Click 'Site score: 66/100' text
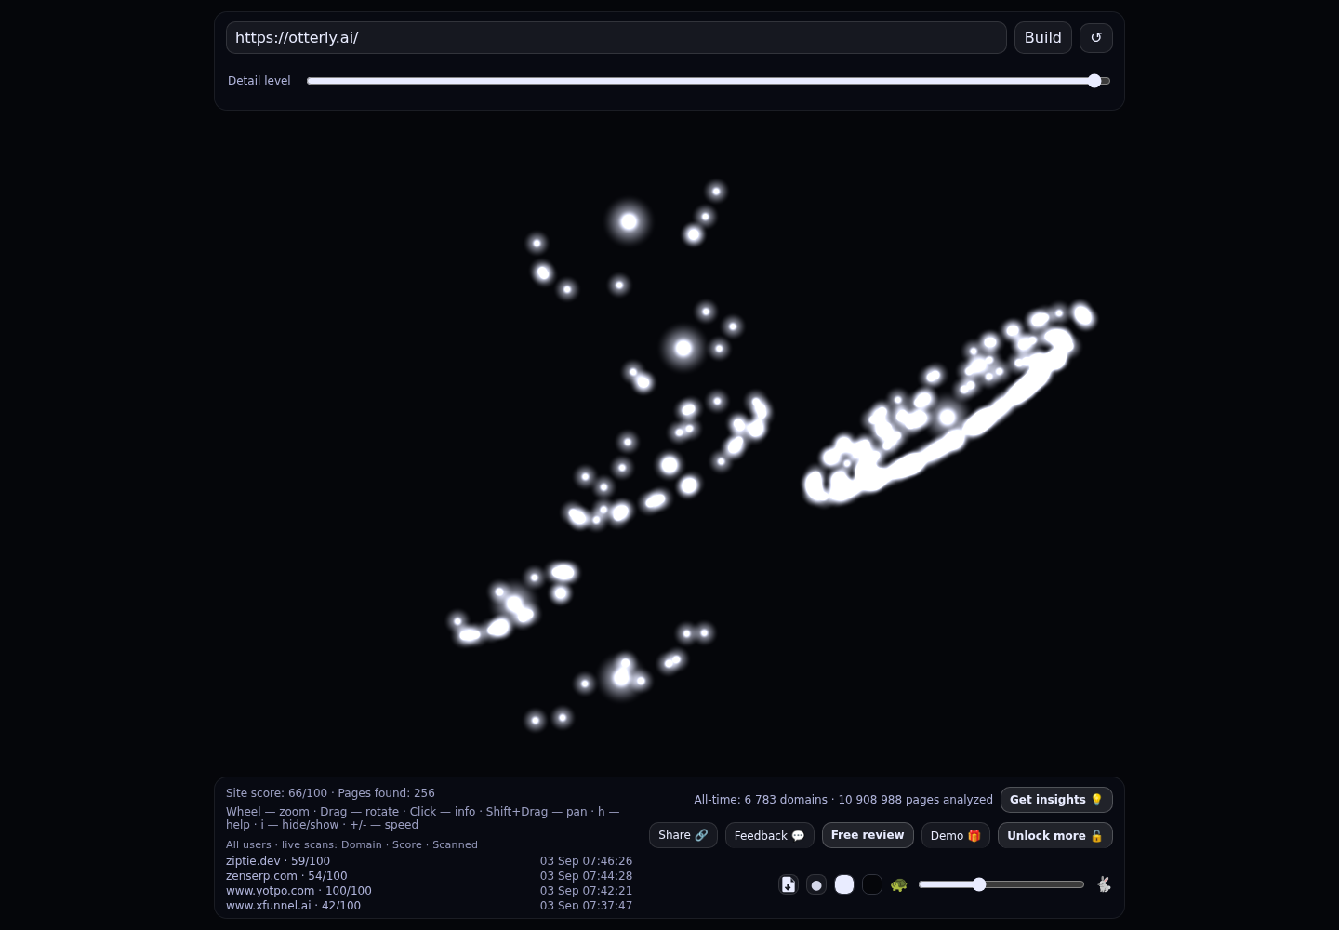Screen dimensions: 1339x930 click(276, 793)
